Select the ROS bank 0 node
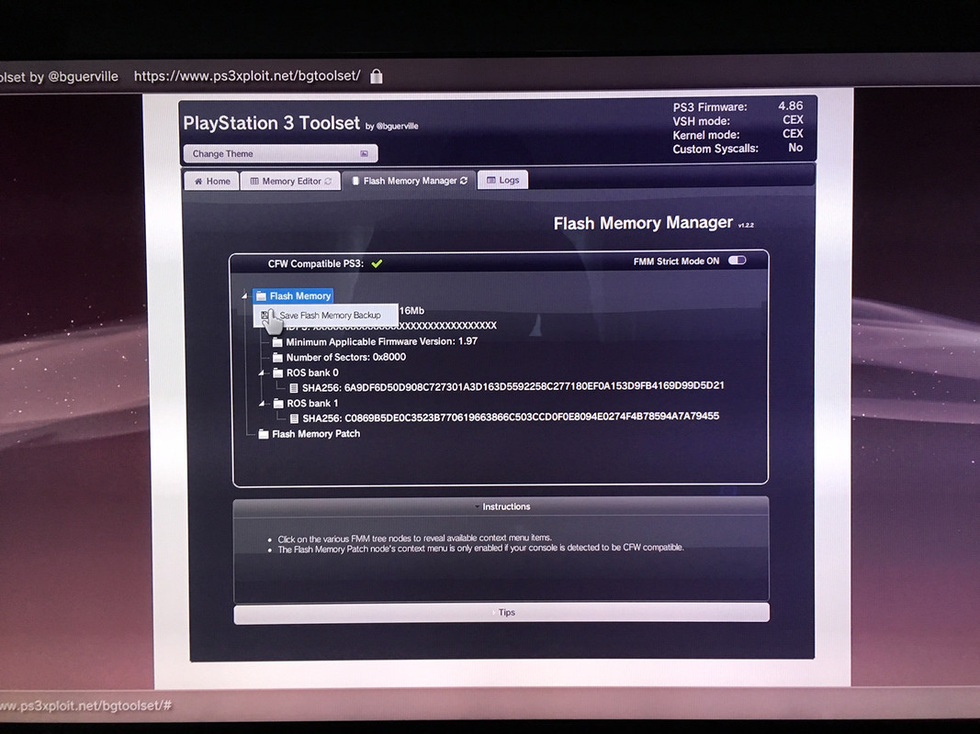 point(312,373)
